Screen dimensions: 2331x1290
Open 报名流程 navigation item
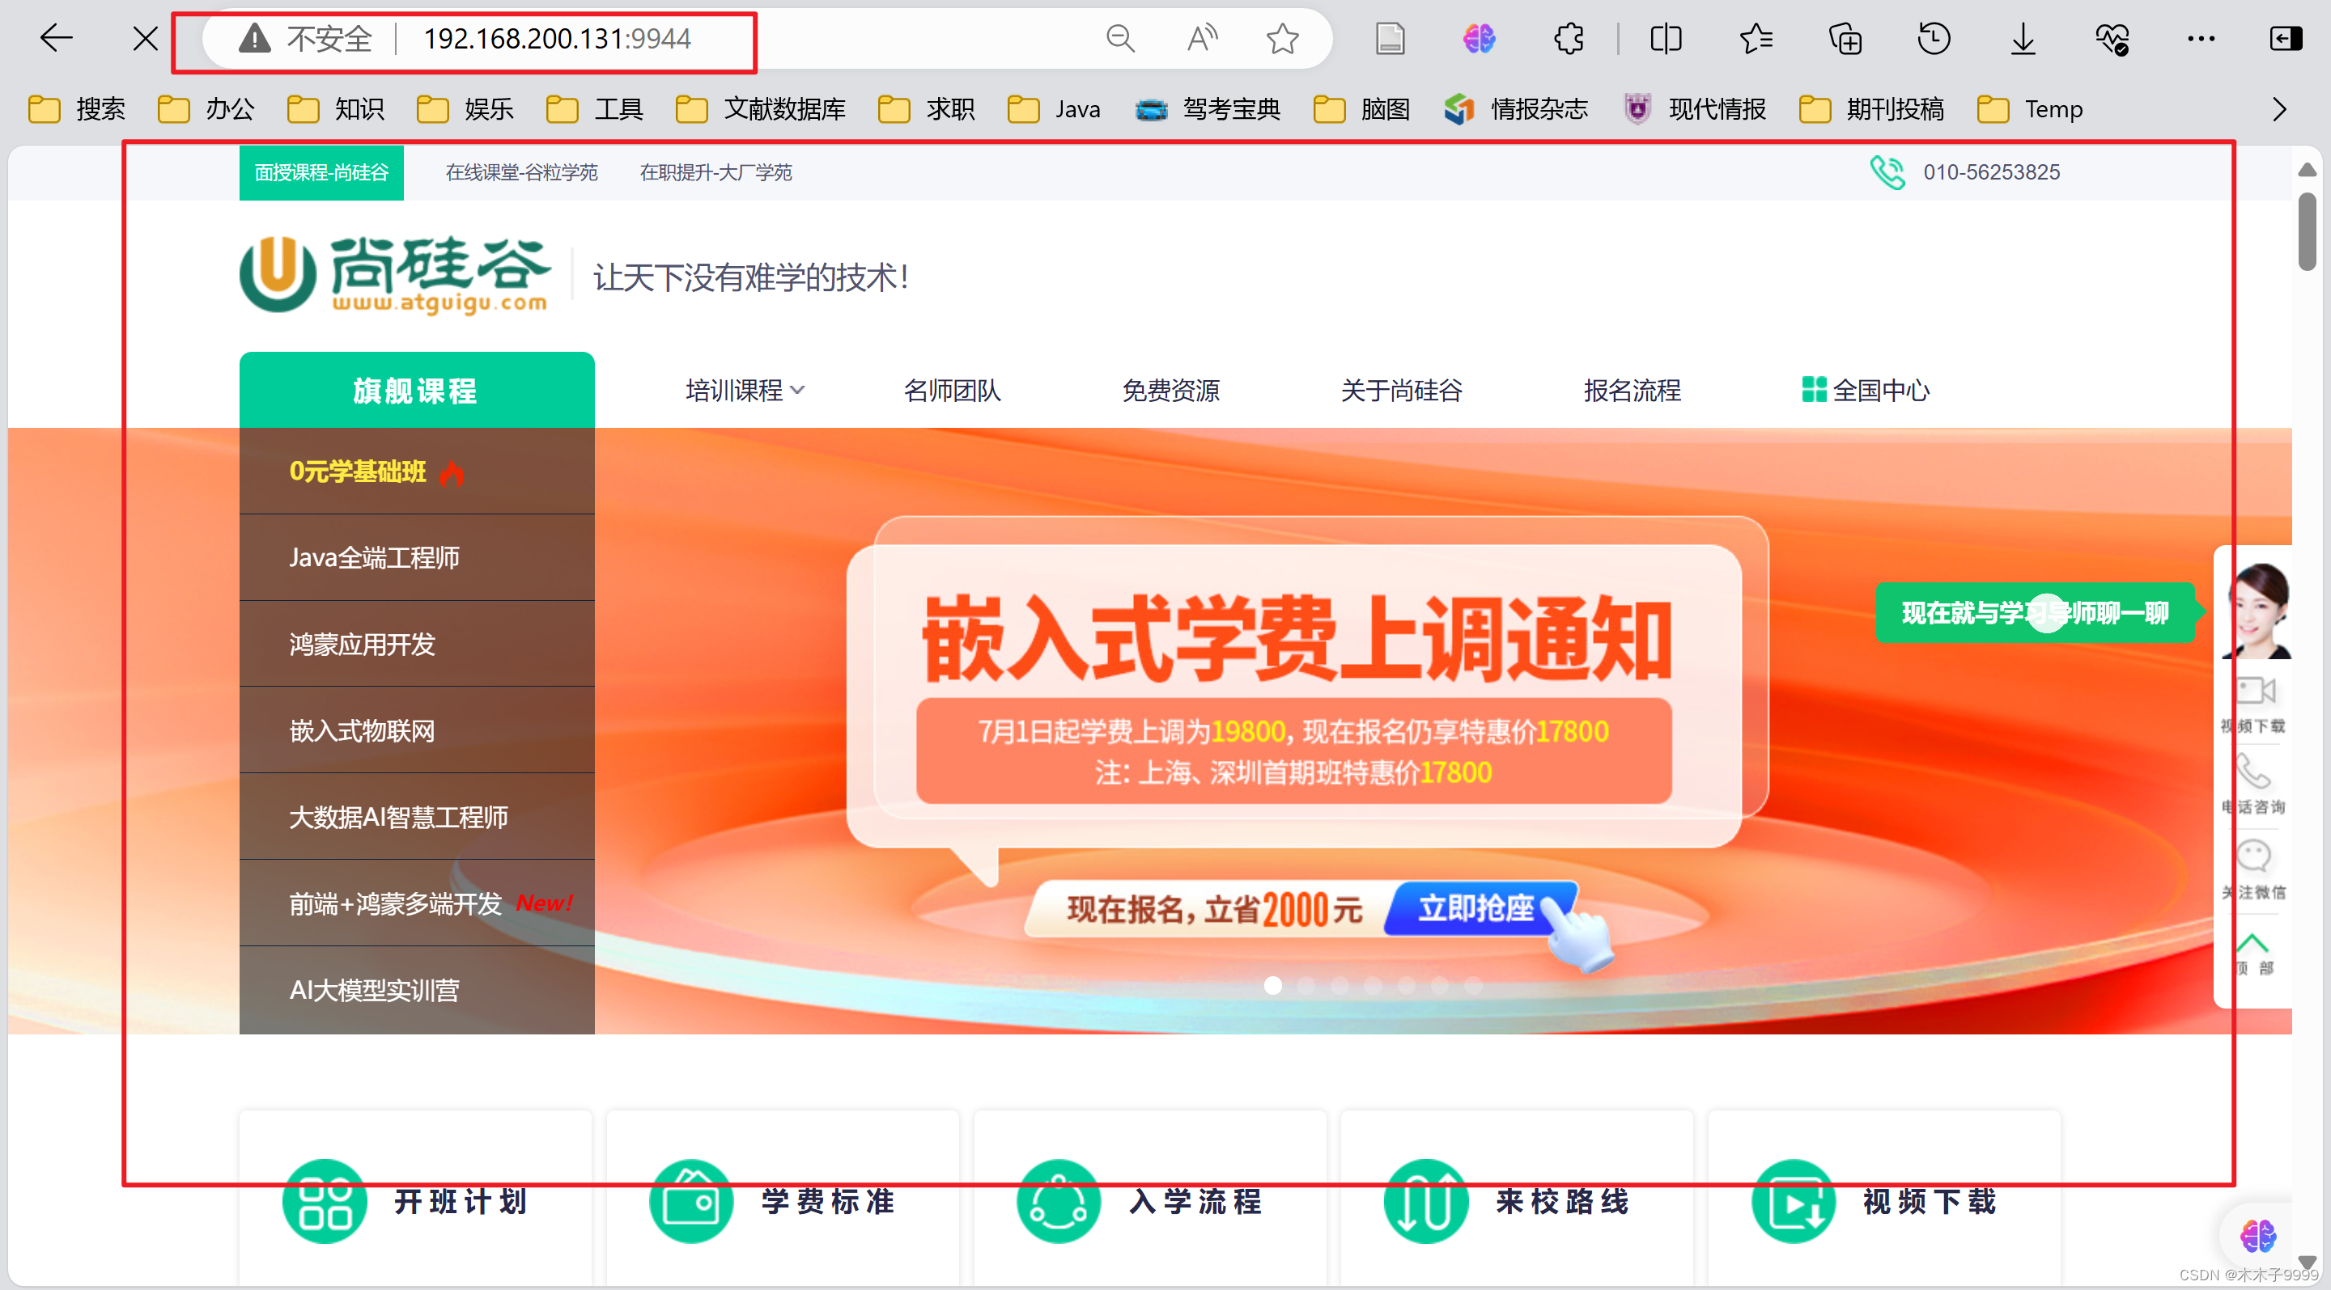tap(1633, 391)
